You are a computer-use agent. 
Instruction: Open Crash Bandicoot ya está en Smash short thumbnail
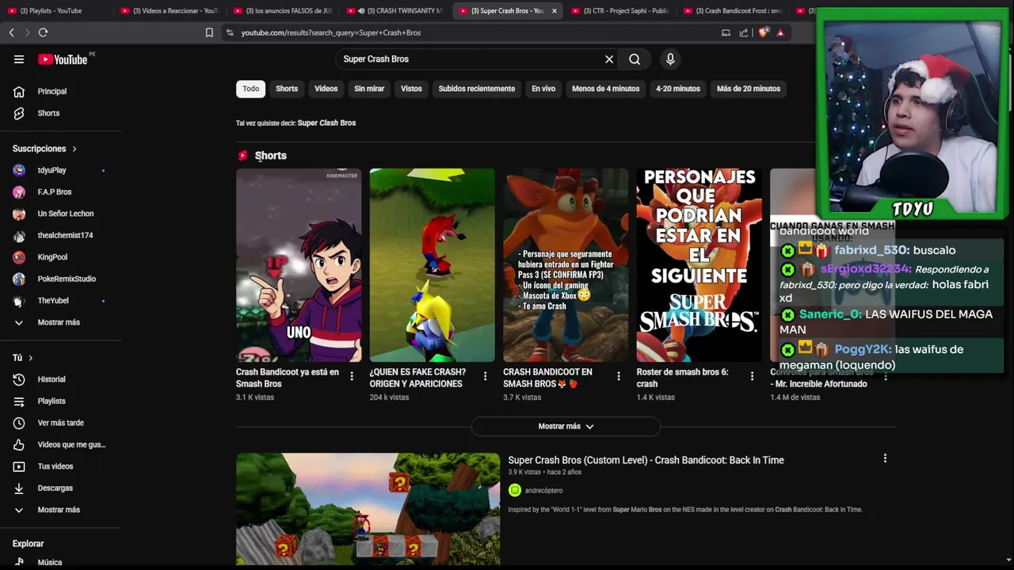click(x=299, y=265)
